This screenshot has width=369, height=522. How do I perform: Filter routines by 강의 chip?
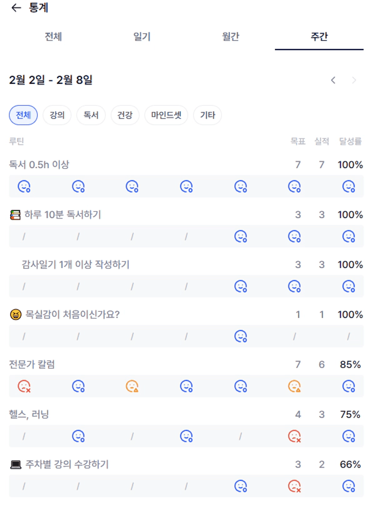coord(57,115)
